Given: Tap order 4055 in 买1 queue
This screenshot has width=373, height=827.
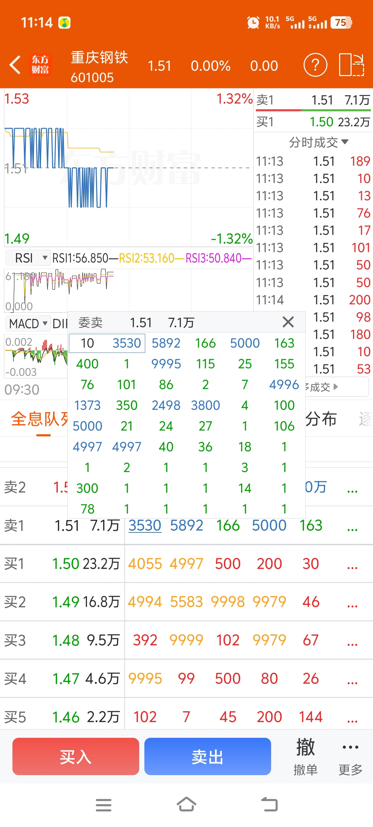Looking at the screenshot, I should (x=145, y=564).
